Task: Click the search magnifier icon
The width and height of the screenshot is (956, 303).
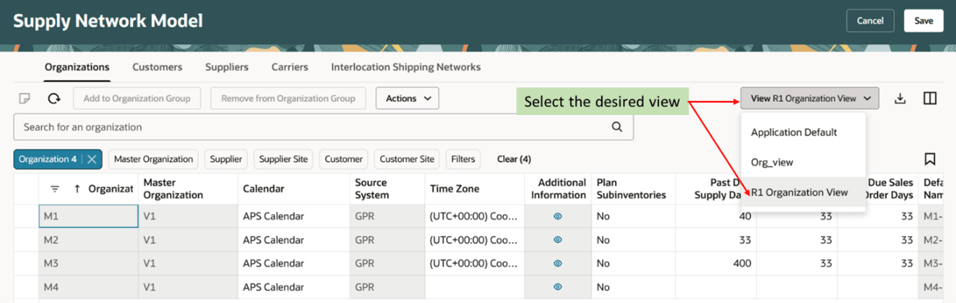Action: pos(617,127)
